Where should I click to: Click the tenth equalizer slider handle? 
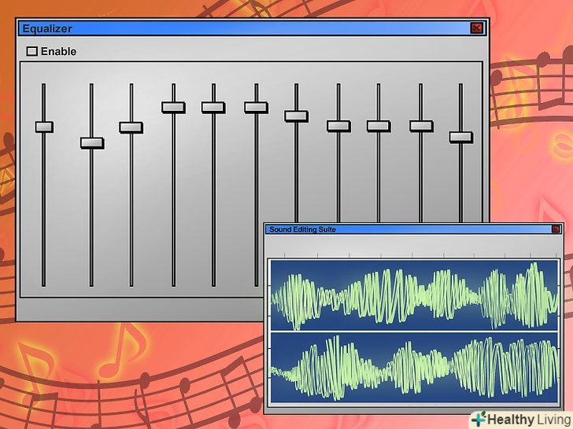pos(421,126)
